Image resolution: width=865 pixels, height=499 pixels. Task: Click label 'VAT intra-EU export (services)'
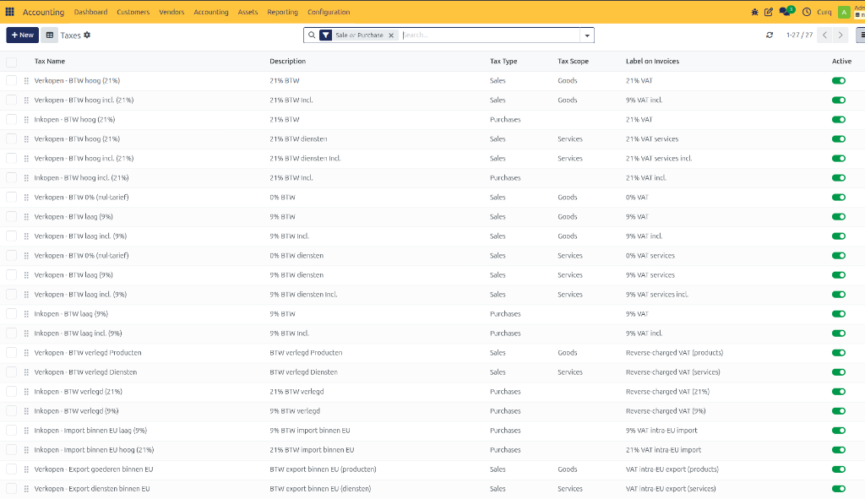[x=671, y=489]
